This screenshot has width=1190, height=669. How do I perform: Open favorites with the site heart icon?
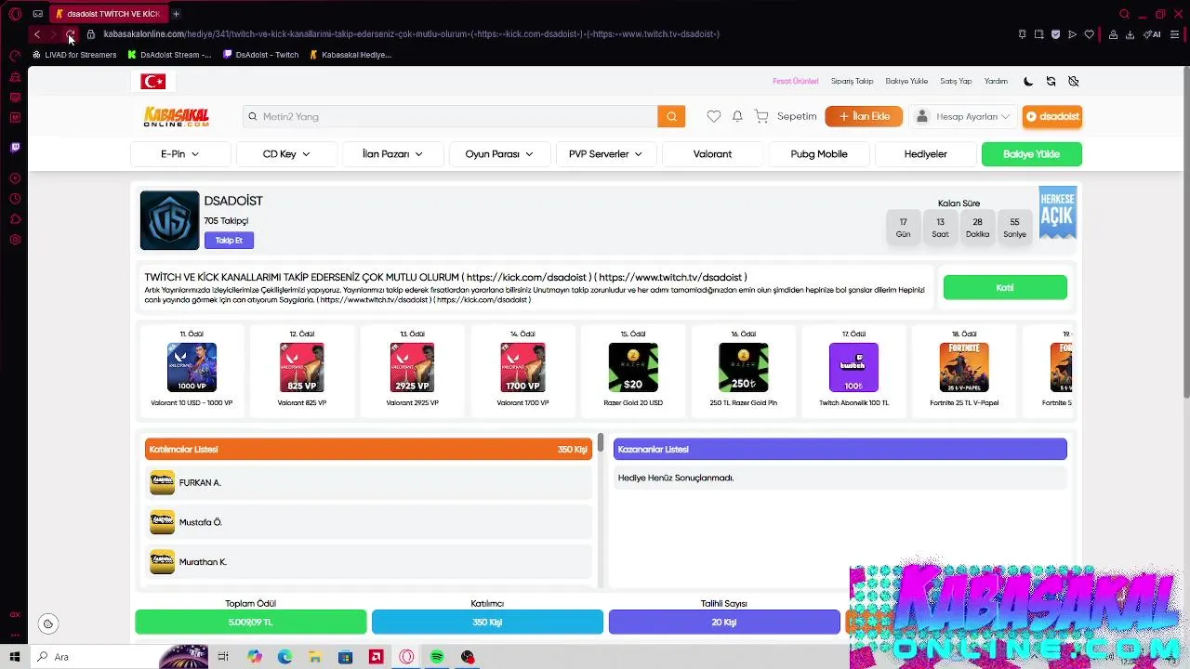point(713,116)
